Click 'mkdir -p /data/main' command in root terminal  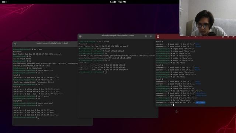click(x=182, y=58)
